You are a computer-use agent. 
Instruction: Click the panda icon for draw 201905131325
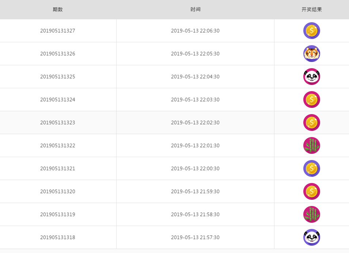(312, 77)
